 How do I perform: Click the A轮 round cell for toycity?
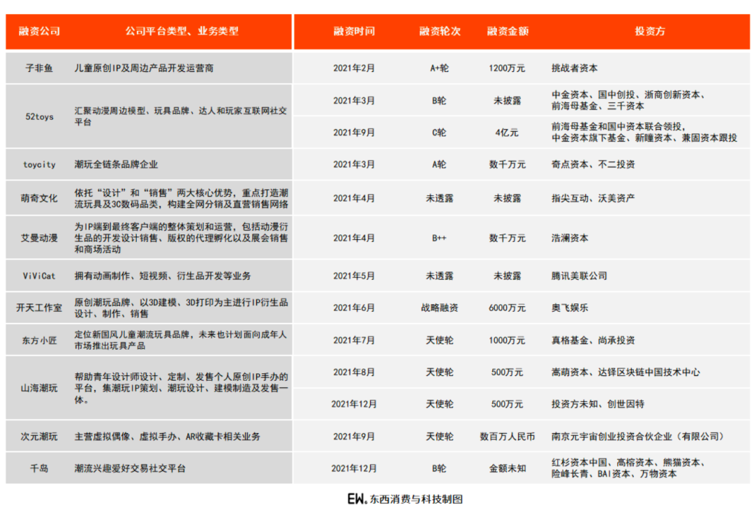click(x=440, y=164)
